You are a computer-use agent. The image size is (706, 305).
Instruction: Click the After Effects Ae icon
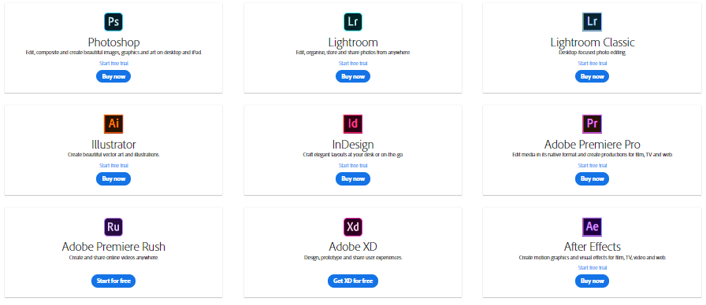coord(592,227)
